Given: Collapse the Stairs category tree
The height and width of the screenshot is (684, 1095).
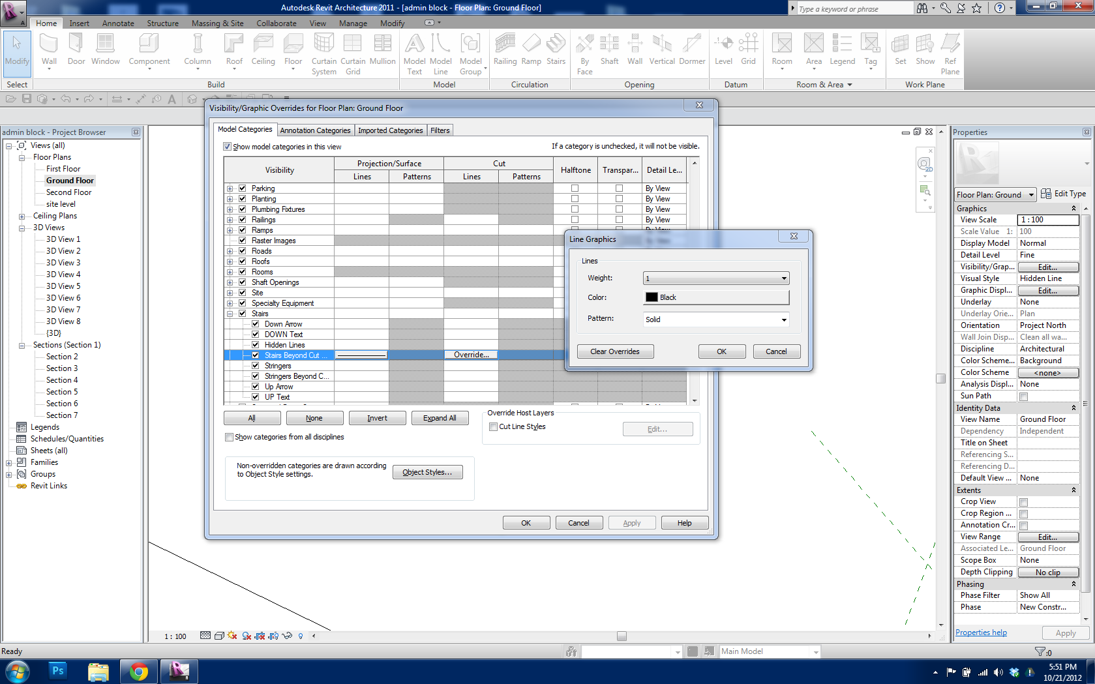Looking at the screenshot, I should point(230,314).
